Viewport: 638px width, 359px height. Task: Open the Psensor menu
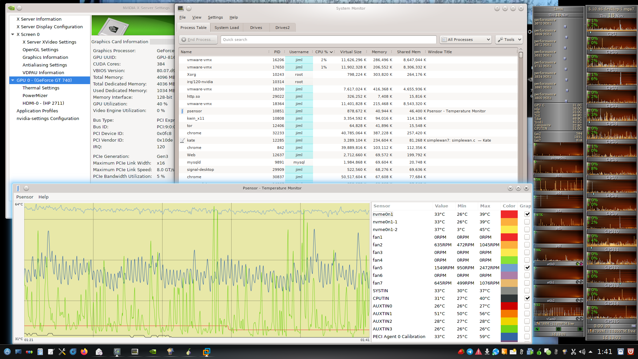click(25, 197)
